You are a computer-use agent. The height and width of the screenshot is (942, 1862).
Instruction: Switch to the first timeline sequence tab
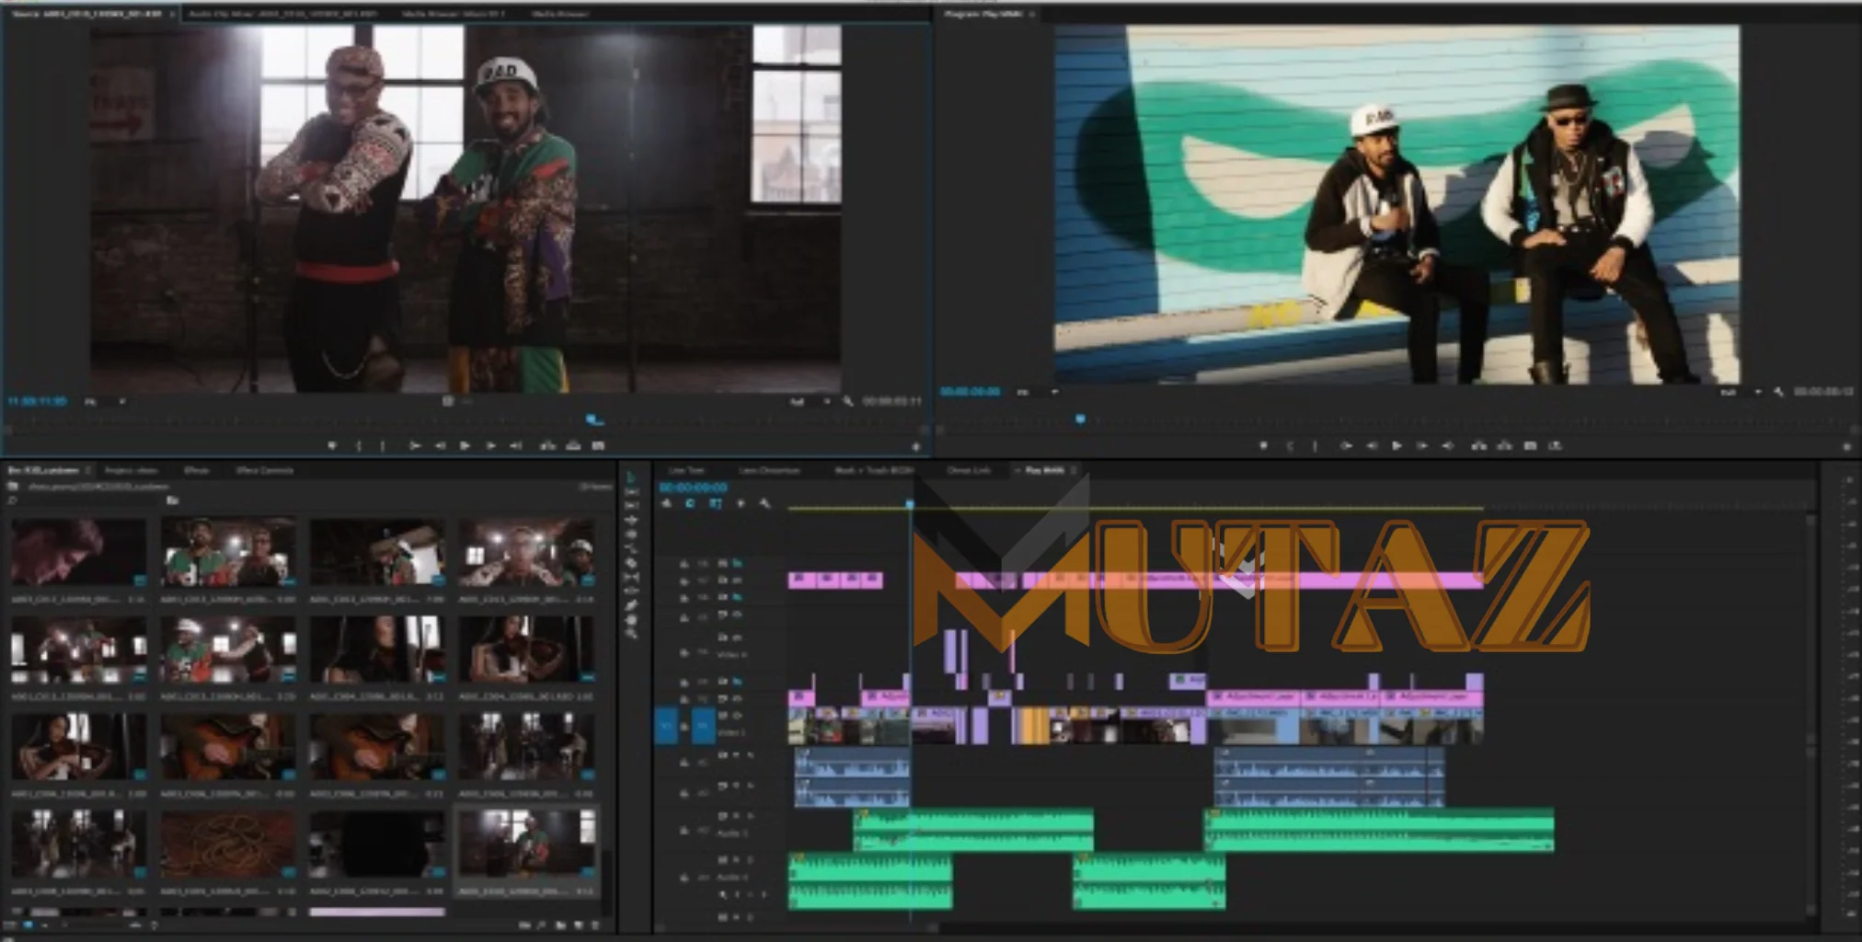[686, 470]
